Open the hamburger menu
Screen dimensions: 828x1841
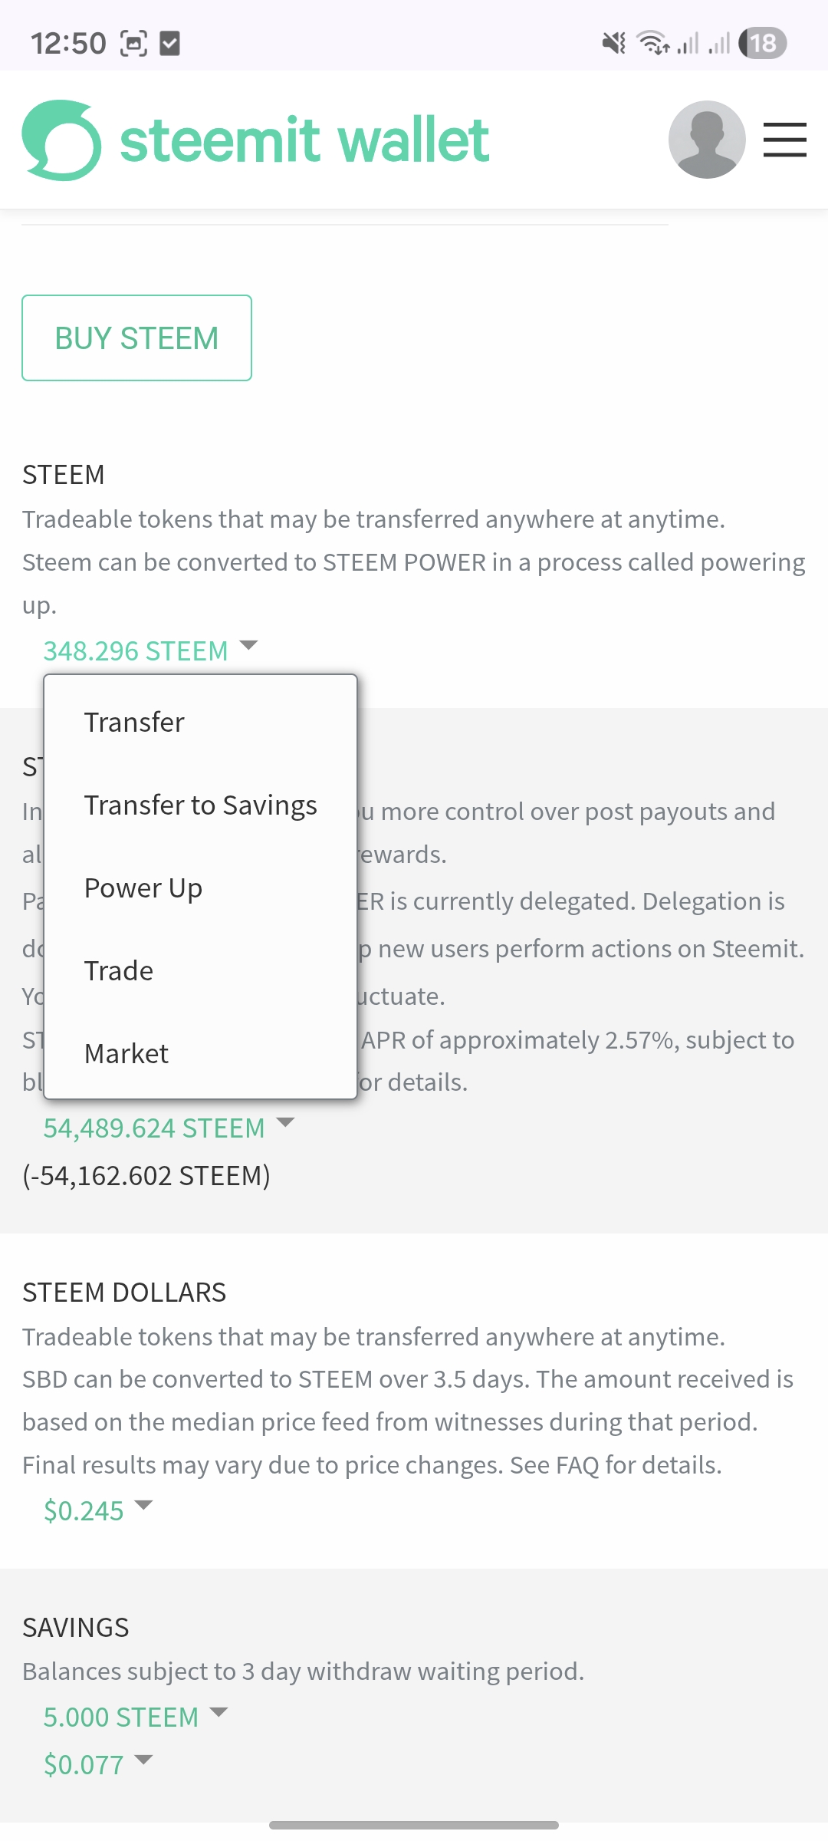(784, 140)
